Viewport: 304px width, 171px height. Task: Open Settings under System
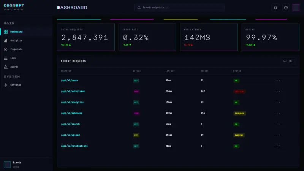pos(26,85)
